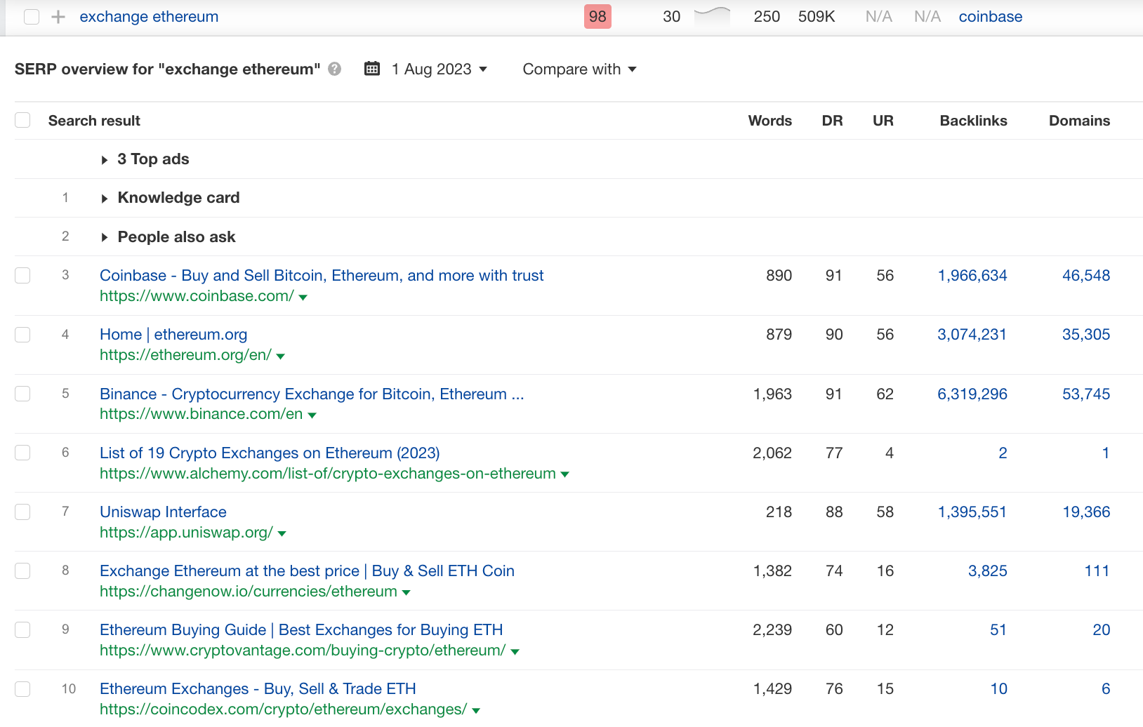Open dropdown arrow next to cryptovantage.com URL
Image resolution: width=1143 pixels, height=727 pixels.
[515, 652]
